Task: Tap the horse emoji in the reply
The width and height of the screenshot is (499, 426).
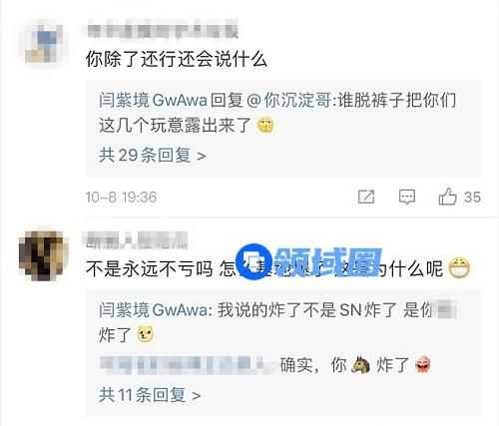Action: click(x=360, y=365)
